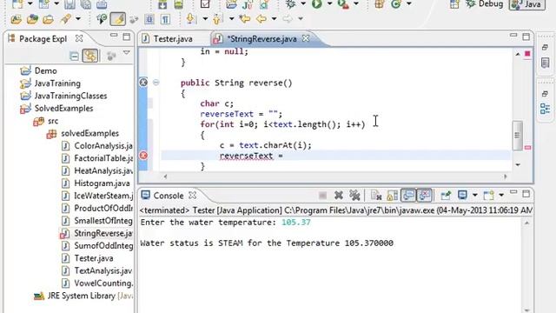This screenshot has width=556, height=313.
Task: Click the editor vertical scrollbar thumb
Action: (518, 135)
